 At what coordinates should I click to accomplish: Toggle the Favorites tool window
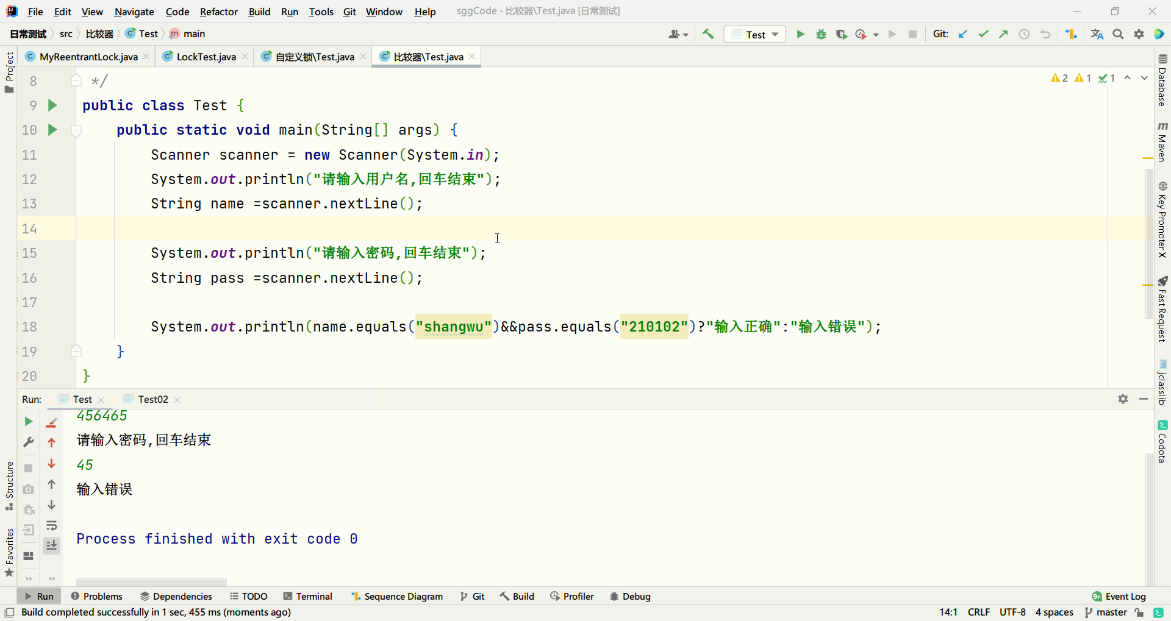point(9,552)
